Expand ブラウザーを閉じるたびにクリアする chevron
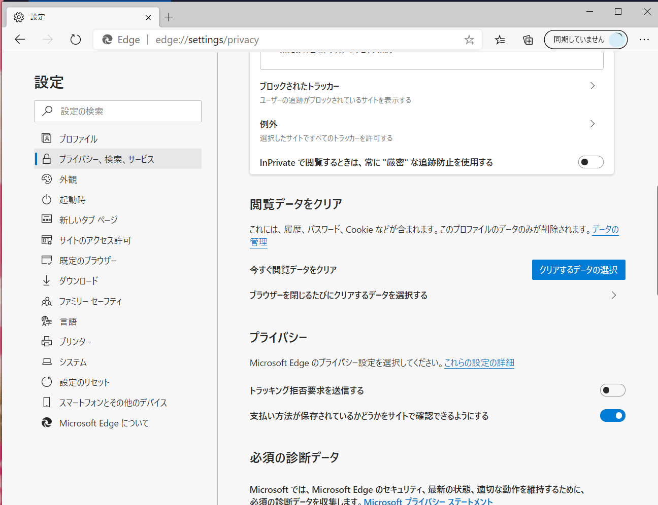 tap(613, 295)
